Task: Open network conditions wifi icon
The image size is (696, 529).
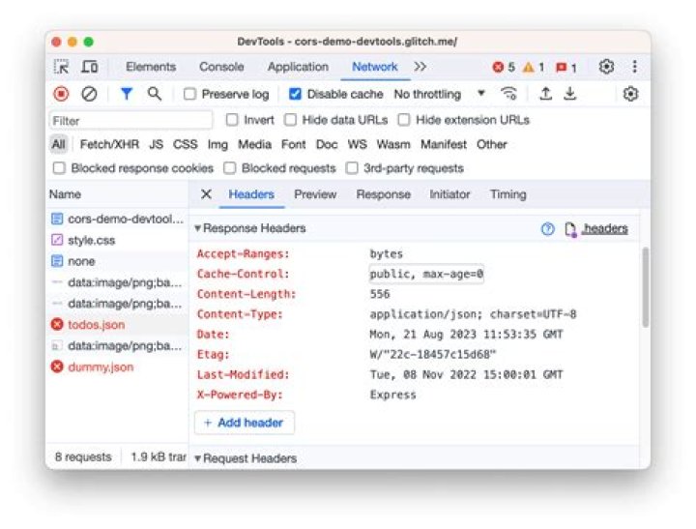Action: [508, 94]
